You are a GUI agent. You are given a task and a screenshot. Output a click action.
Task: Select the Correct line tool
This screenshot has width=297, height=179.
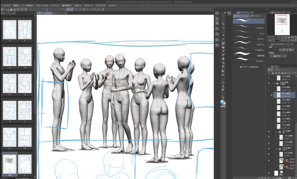pyautogui.click(x=223, y=98)
